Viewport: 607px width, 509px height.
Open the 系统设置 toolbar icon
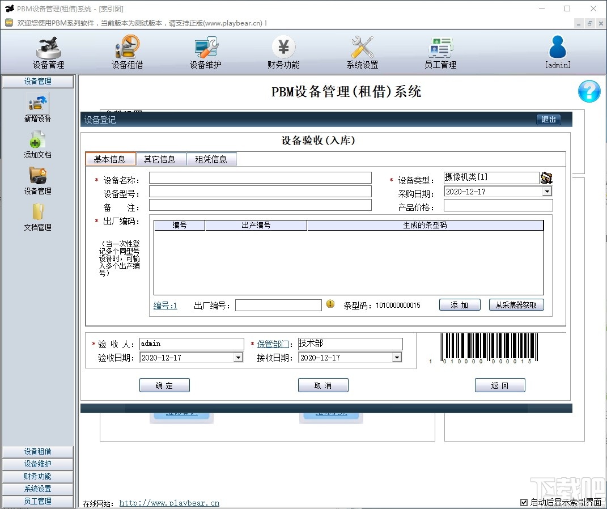361,52
